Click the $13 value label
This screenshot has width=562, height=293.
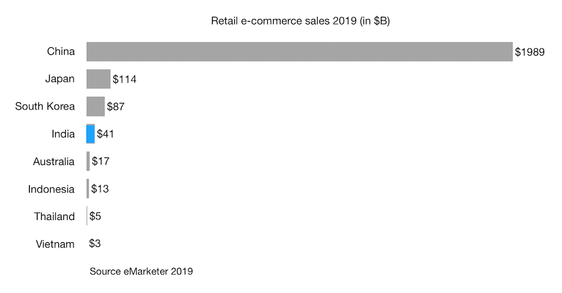coord(100,188)
